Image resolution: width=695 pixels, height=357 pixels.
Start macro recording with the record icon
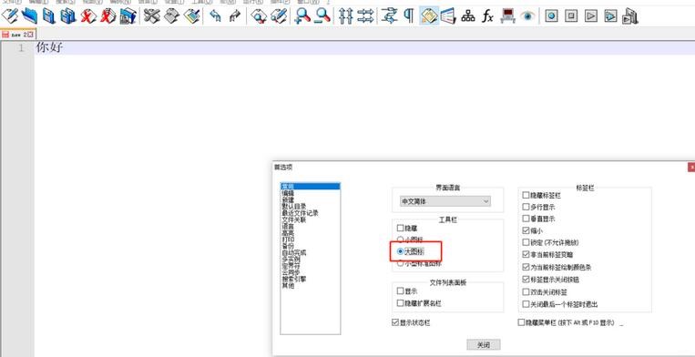point(551,16)
